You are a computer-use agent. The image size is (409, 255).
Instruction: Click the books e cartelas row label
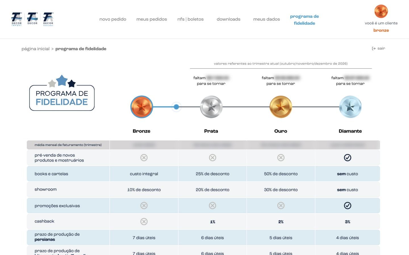coord(51,174)
